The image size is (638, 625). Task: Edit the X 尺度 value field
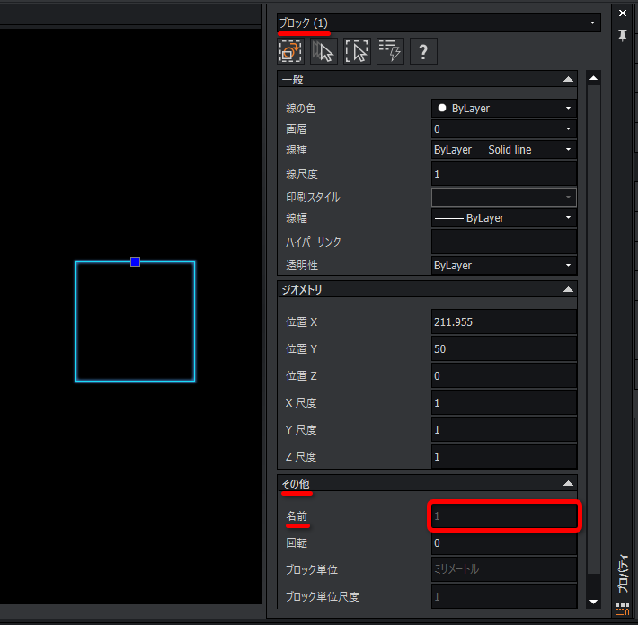coord(504,403)
